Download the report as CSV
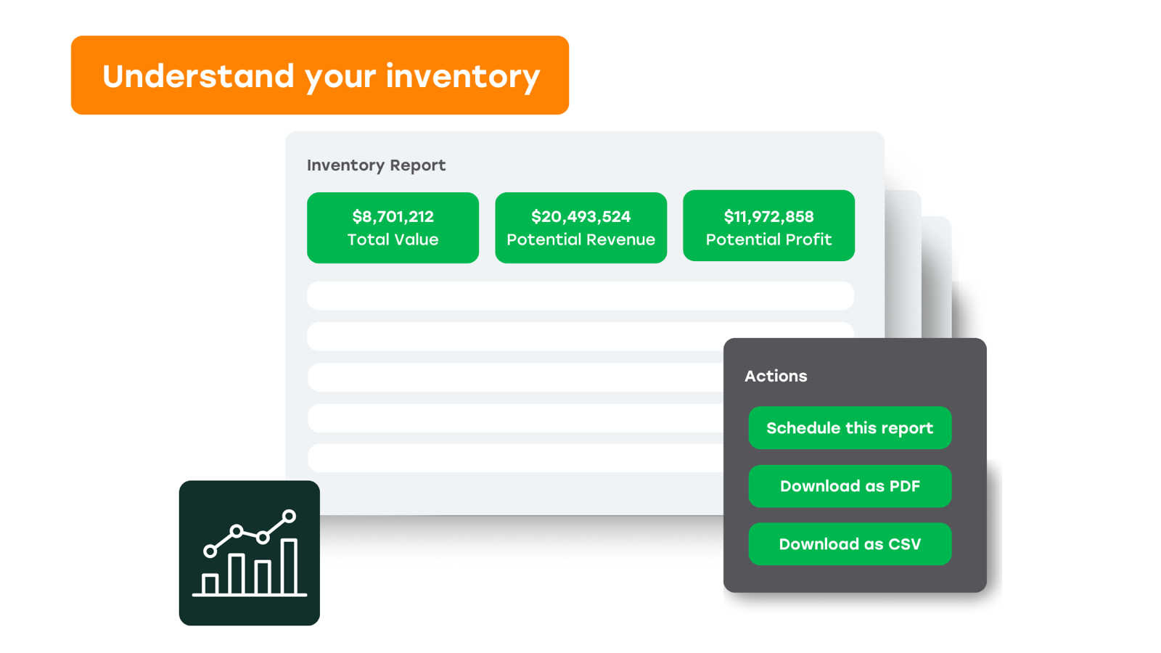The height and width of the screenshot is (653, 1161). click(x=850, y=544)
